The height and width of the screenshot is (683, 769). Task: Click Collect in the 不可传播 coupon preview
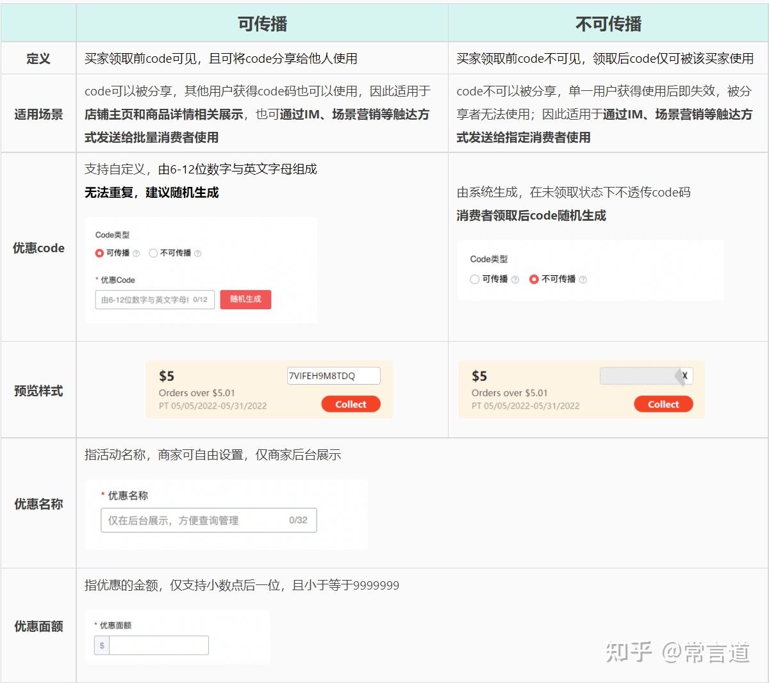[663, 404]
